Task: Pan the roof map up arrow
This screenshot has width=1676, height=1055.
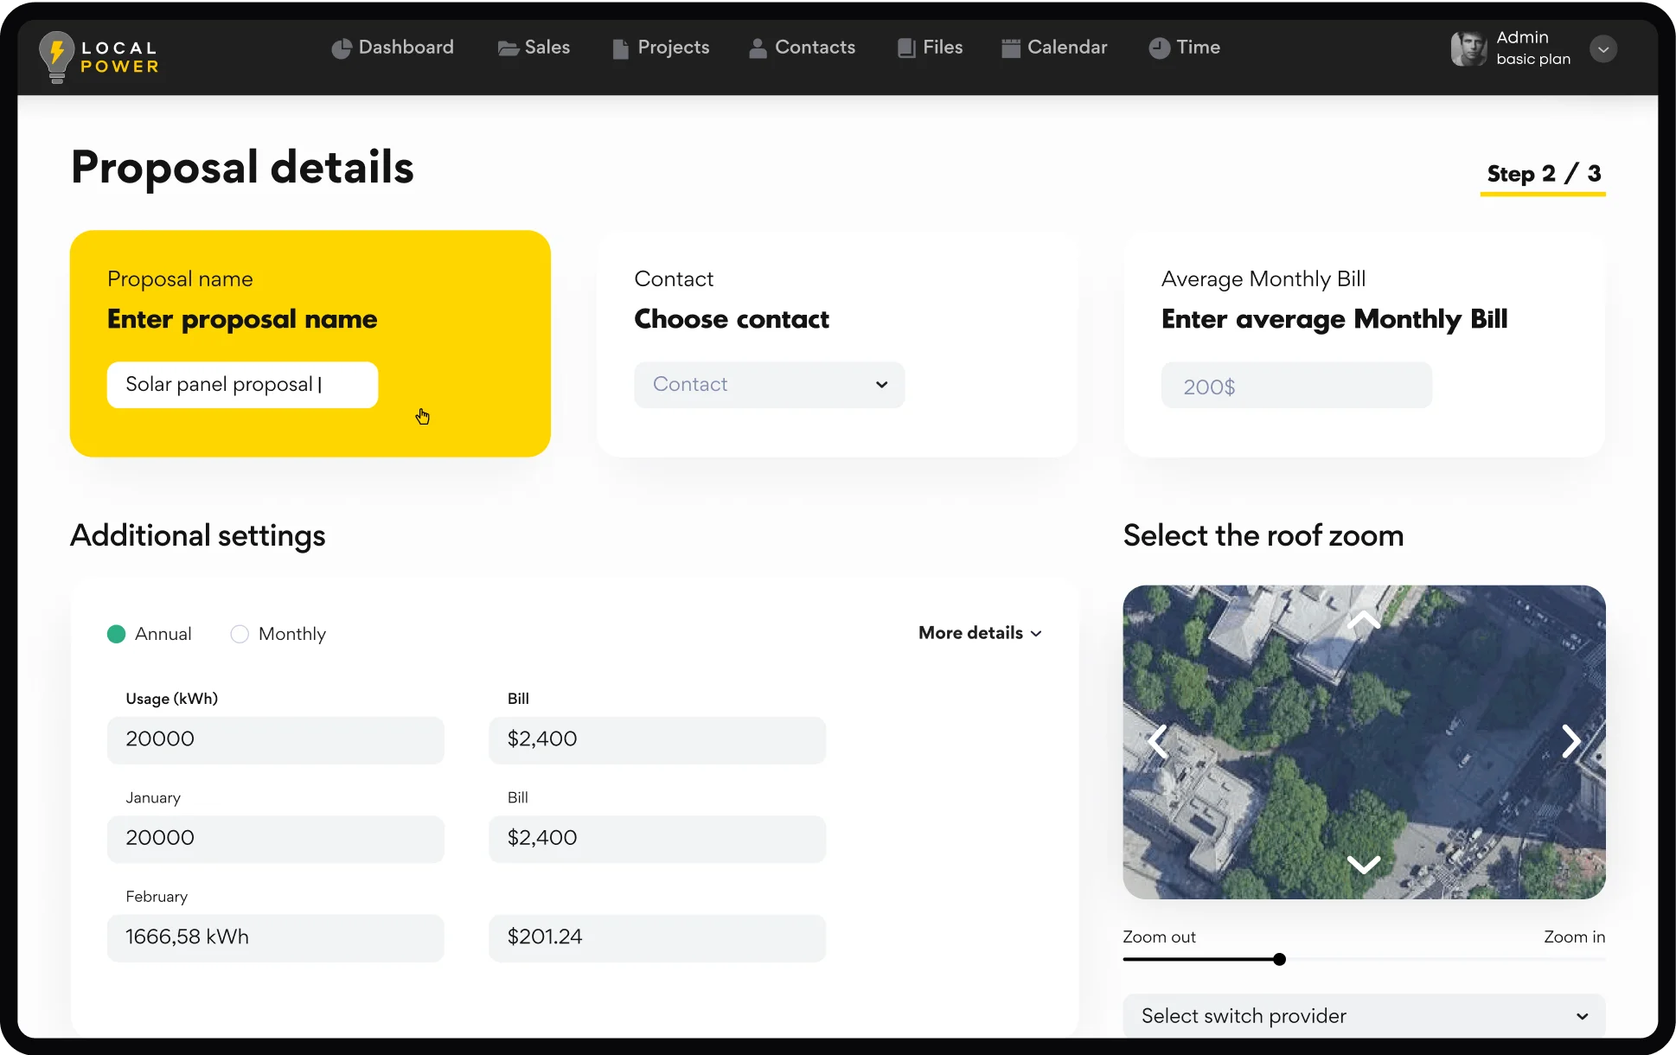Action: (x=1364, y=619)
